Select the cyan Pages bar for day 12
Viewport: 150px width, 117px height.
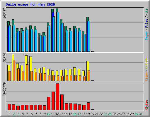point(58,32)
